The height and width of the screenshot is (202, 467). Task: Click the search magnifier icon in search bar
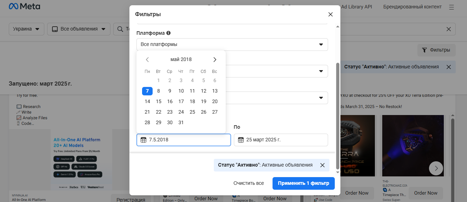(x=120, y=29)
